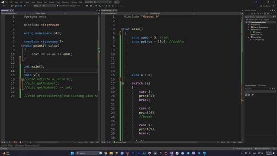Click the Save All toolbar icon

click(21, 6)
